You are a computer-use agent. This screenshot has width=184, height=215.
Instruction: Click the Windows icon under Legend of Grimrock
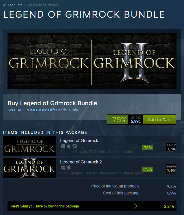tap(63, 146)
